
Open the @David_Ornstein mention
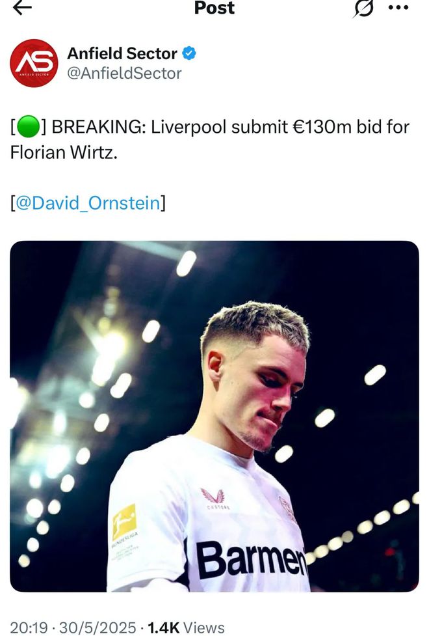click(87, 203)
